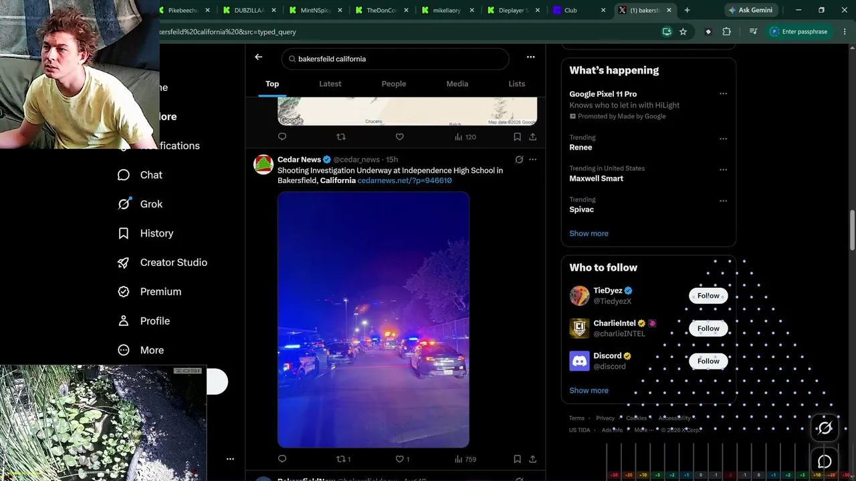Click the Enter passphrase profile button
This screenshot has height=481, width=856.
pyautogui.click(x=800, y=31)
